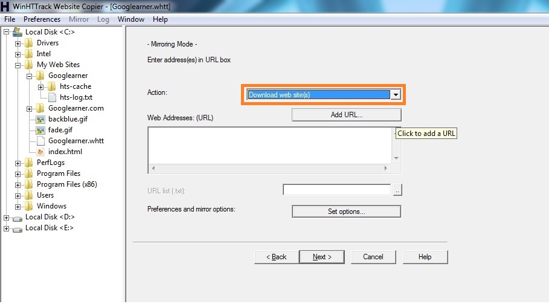Expand the Local Disk E: node

tap(6, 228)
